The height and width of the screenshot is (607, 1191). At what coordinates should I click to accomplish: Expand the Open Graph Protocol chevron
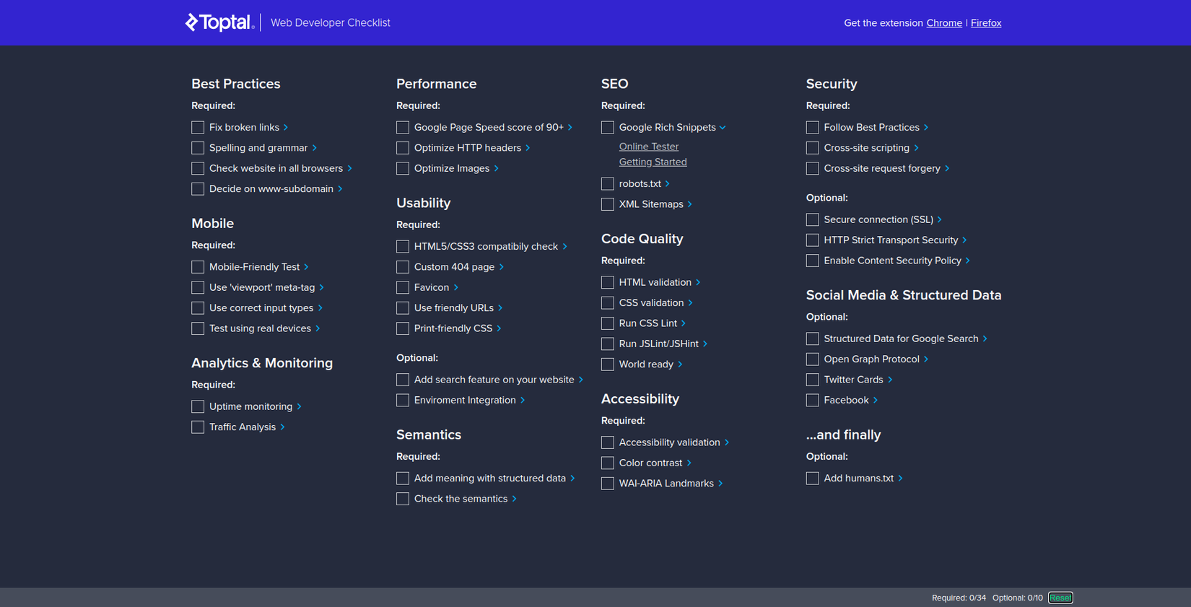point(926,359)
